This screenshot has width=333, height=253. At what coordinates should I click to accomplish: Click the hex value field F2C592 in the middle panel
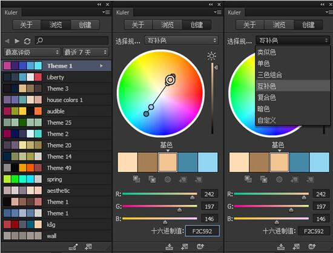tap(202, 231)
